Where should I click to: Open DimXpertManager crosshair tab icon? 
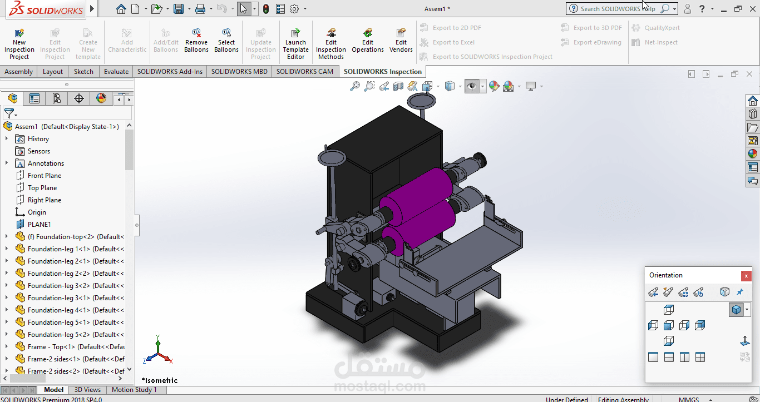pos(79,98)
